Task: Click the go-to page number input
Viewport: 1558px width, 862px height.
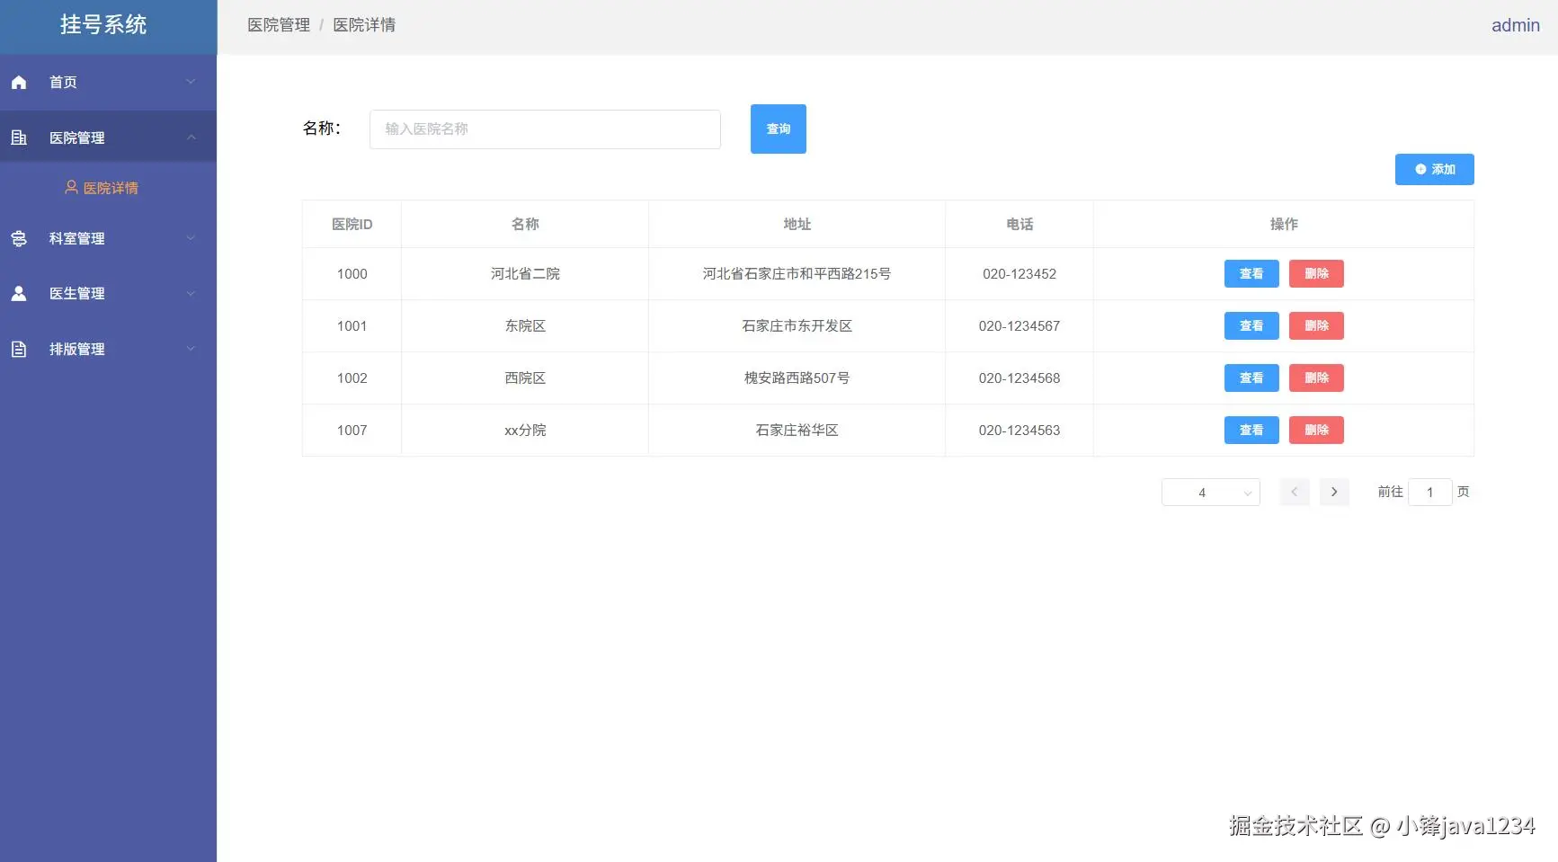Action: click(1430, 492)
